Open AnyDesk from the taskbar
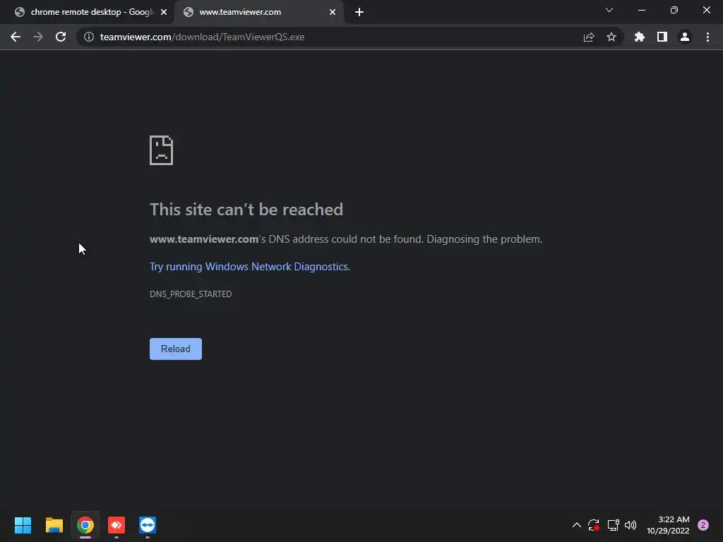 pos(116,525)
